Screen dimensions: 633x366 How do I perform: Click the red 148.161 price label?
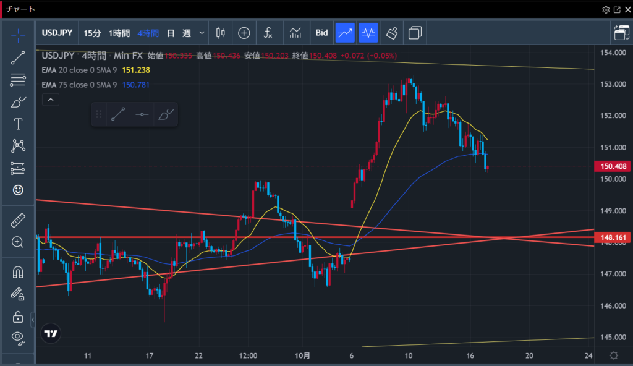point(611,237)
